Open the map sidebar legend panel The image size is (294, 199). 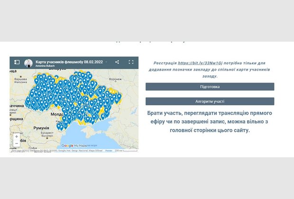pyautogui.click(x=17, y=62)
